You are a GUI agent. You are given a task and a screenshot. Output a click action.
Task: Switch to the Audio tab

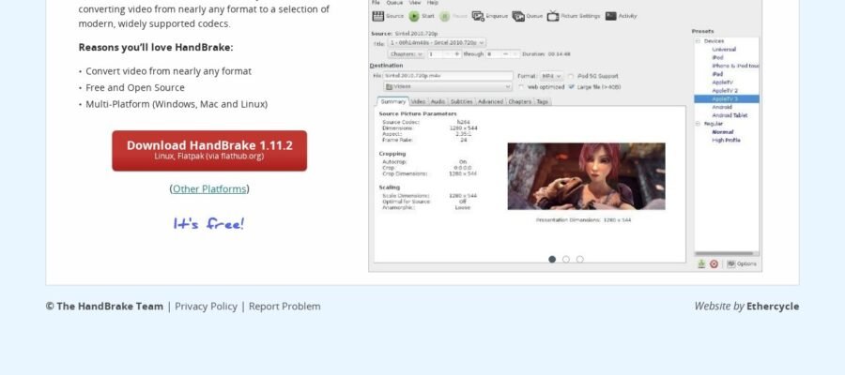click(x=438, y=101)
